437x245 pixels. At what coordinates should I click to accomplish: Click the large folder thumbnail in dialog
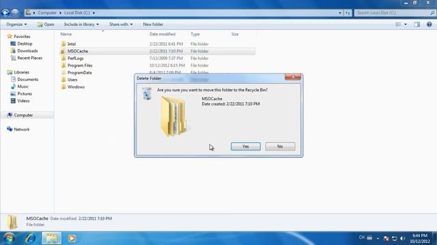(173, 116)
